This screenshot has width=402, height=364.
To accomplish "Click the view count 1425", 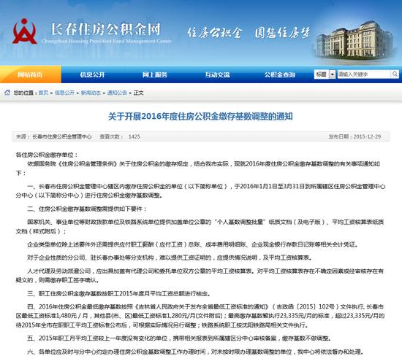I will pos(134,136).
